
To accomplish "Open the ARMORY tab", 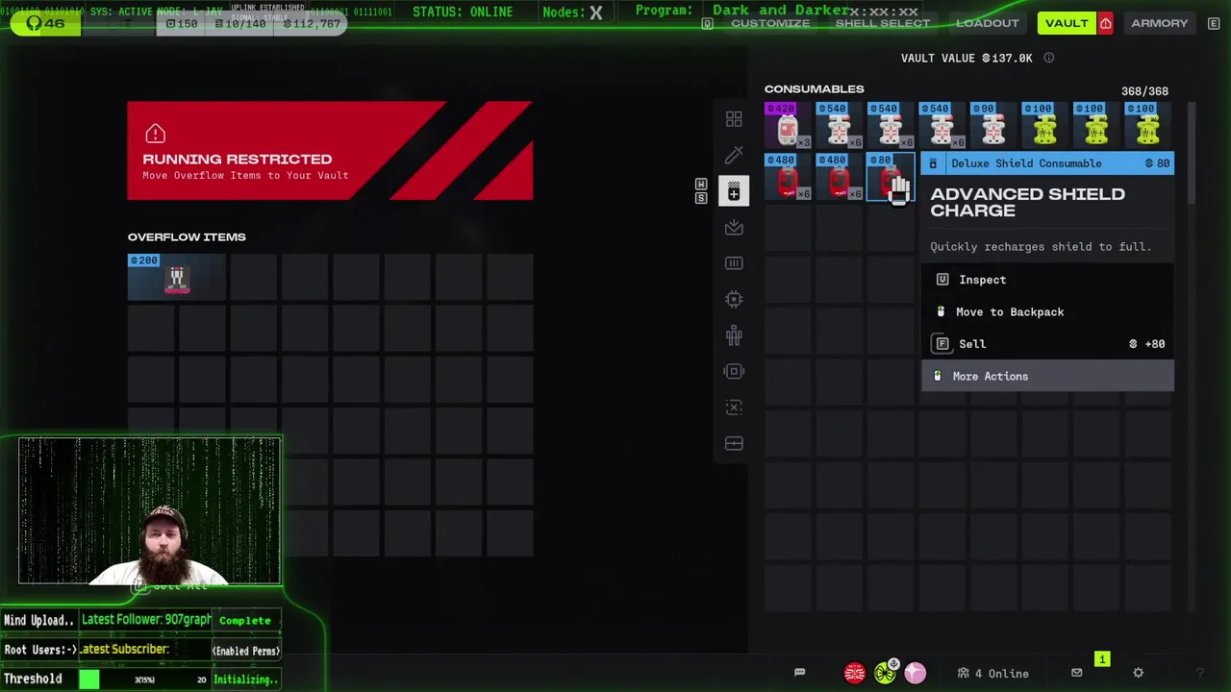I will tap(1160, 23).
